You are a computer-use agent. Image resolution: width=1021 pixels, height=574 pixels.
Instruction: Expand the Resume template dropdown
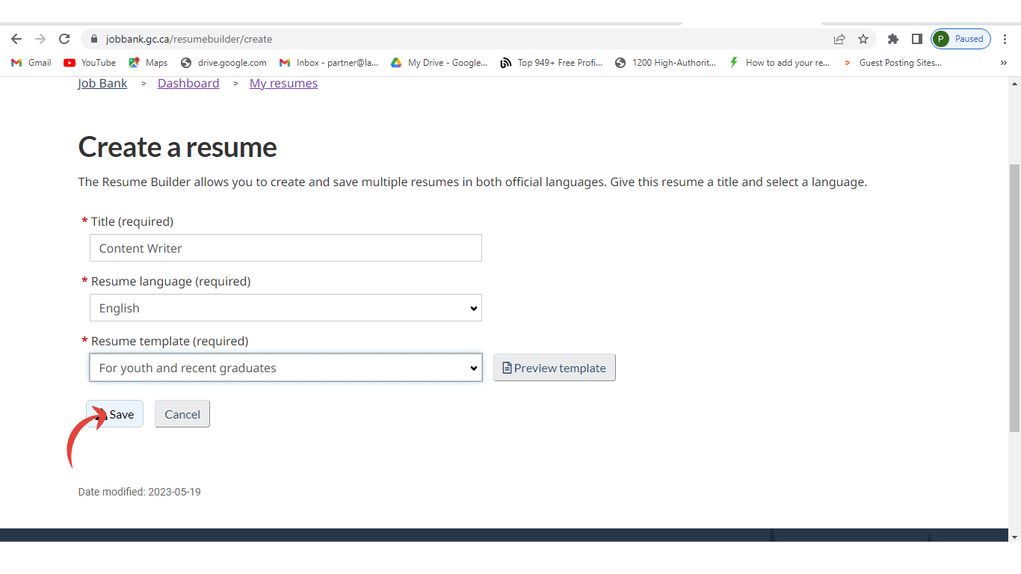pyautogui.click(x=286, y=368)
